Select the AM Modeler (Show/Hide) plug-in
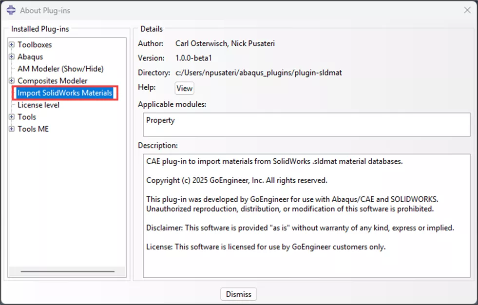 click(60, 69)
